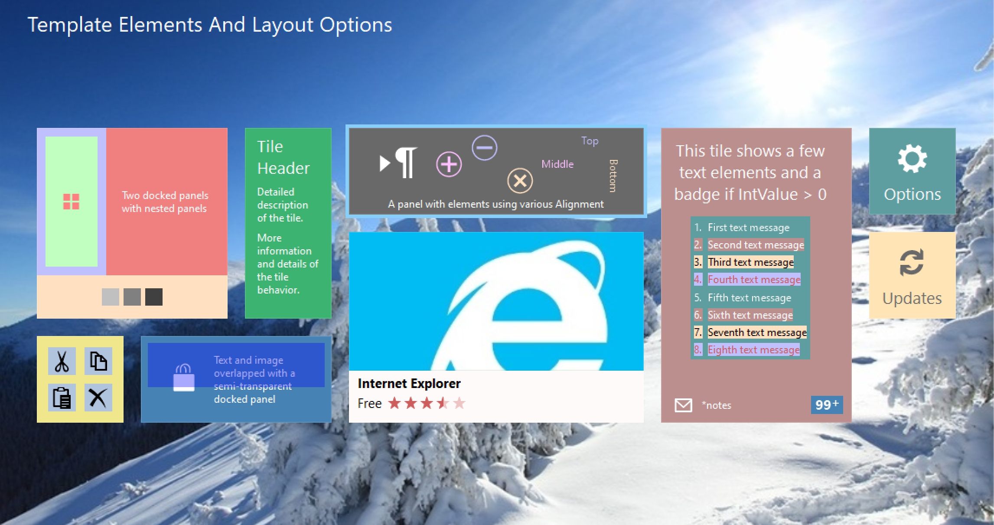Click the '*notes' label
Image resolution: width=994 pixels, height=525 pixels.
pos(716,405)
